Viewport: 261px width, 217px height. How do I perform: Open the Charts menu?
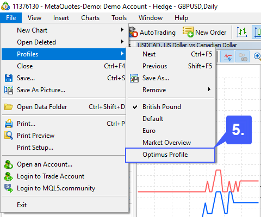pos(90,18)
